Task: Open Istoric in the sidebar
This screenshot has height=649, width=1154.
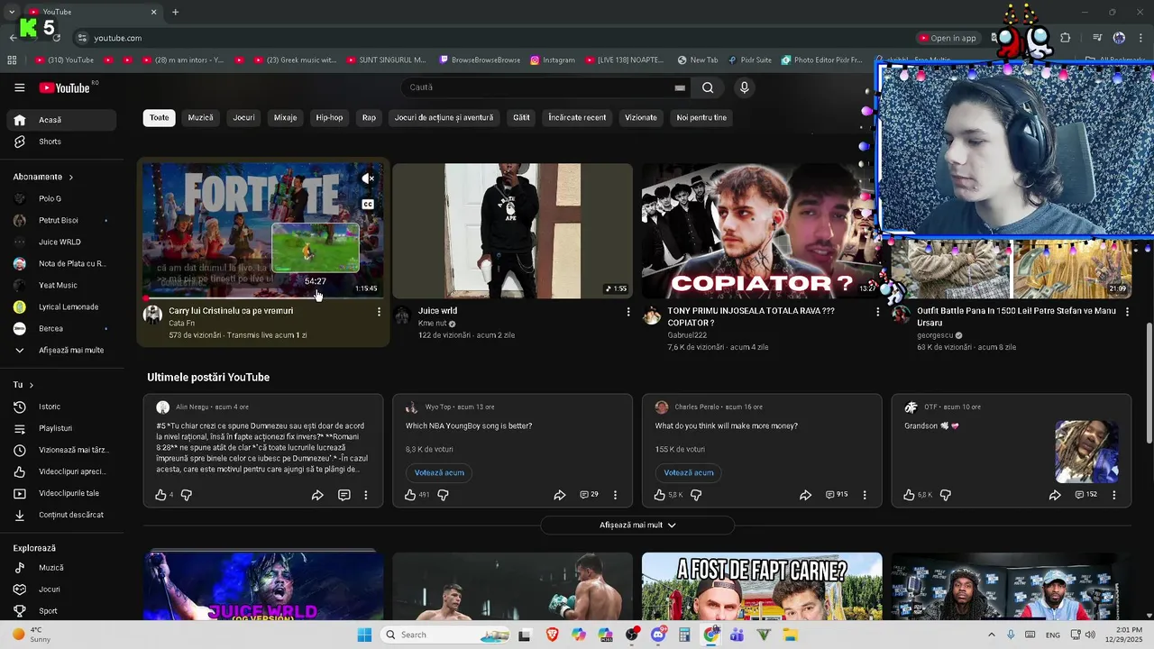Action: (61, 407)
